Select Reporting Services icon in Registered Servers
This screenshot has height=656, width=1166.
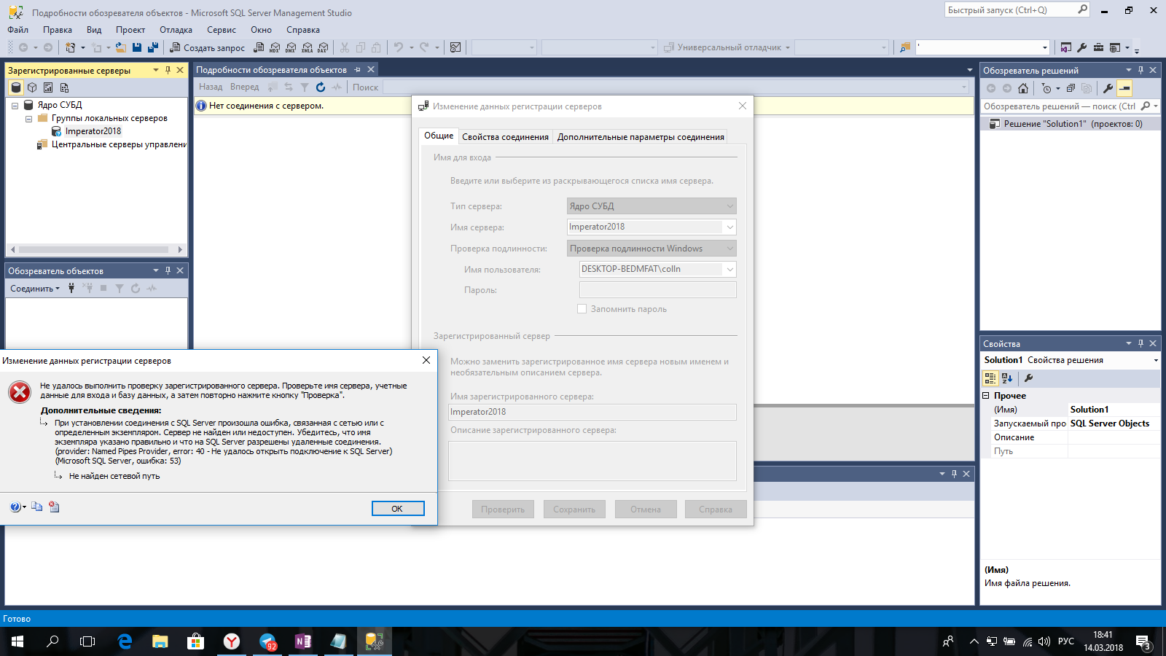pyautogui.click(x=48, y=87)
